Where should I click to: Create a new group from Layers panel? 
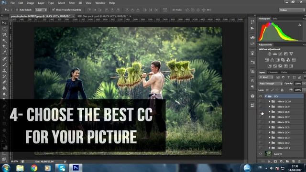287,161
